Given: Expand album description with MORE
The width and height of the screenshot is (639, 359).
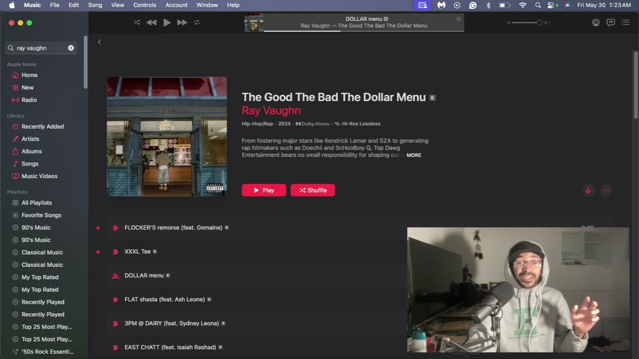Looking at the screenshot, I should pos(414,155).
